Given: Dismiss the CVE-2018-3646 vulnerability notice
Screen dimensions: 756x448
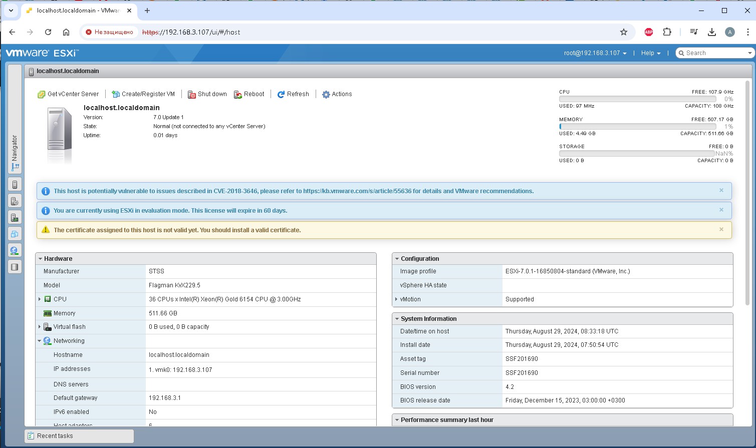Looking at the screenshot, I should pos(721,190).
